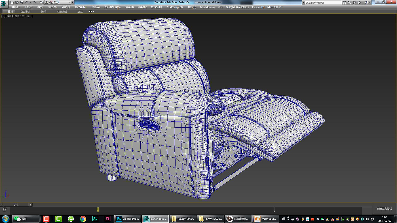Open the 工具(T) menu
Image resolution: width=397 pixels, height=223 pixels.
28,7
